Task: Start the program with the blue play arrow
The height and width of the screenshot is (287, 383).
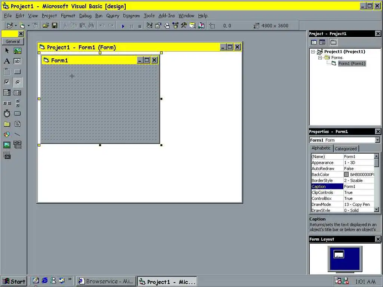Action: [x=123, y=26]
